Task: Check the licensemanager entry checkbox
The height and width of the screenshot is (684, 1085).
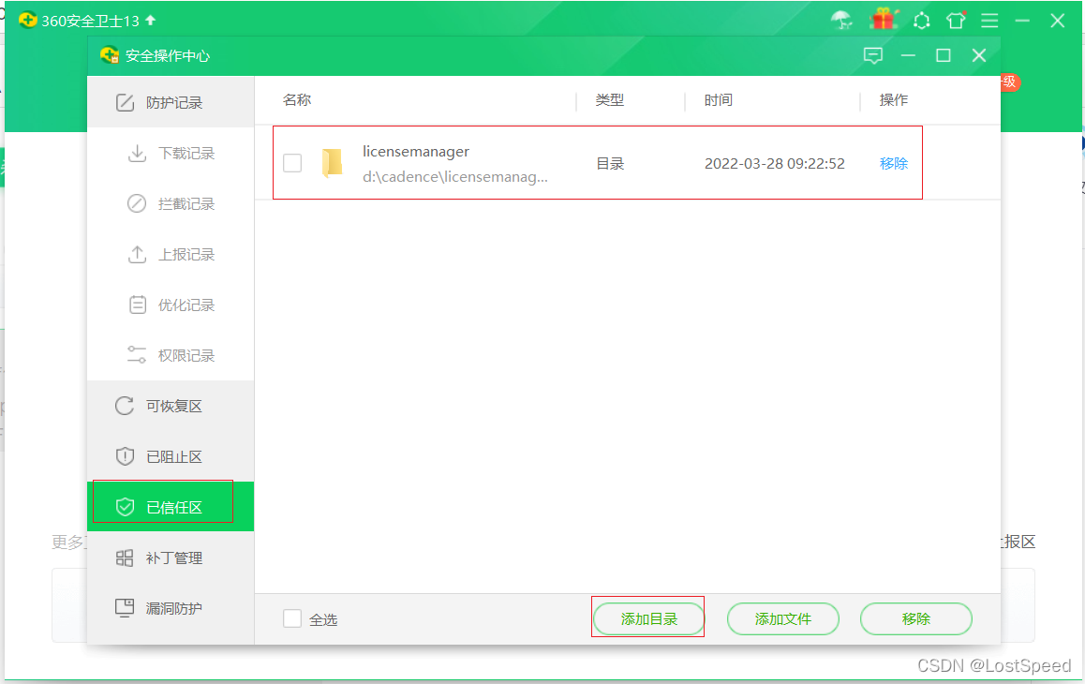Action: [x=291, y=162]
